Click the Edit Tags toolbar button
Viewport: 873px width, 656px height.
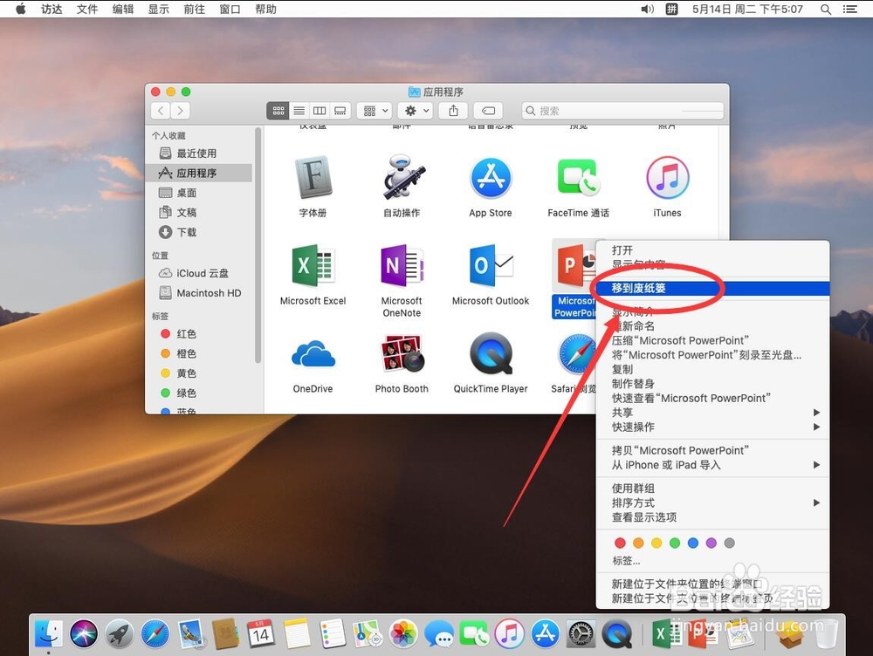pyautogui.click(x=488, y=111)
